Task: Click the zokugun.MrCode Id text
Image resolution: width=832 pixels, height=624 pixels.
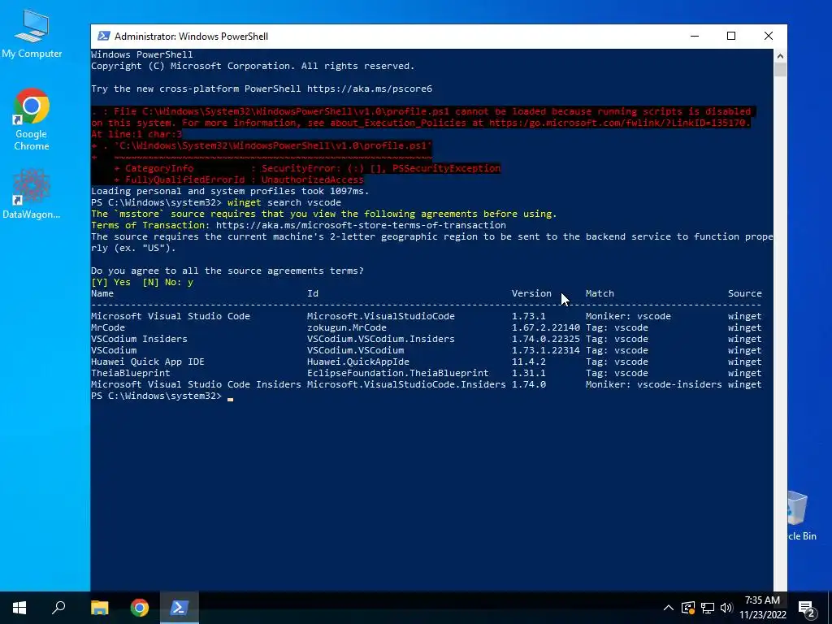Action: point(346,327)
